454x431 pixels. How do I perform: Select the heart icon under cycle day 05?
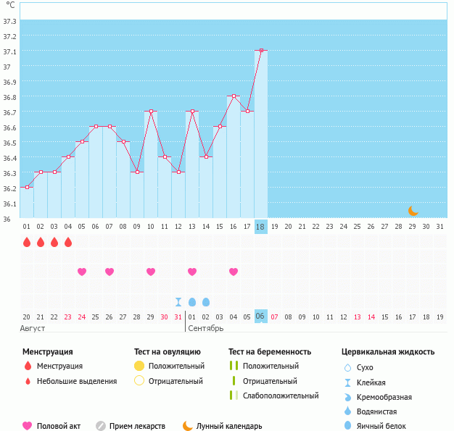pos(82,272)
